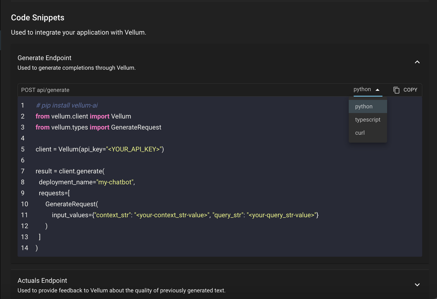Click the Generate Endpoint heading
Screen dimensions: 437x299
44,58
